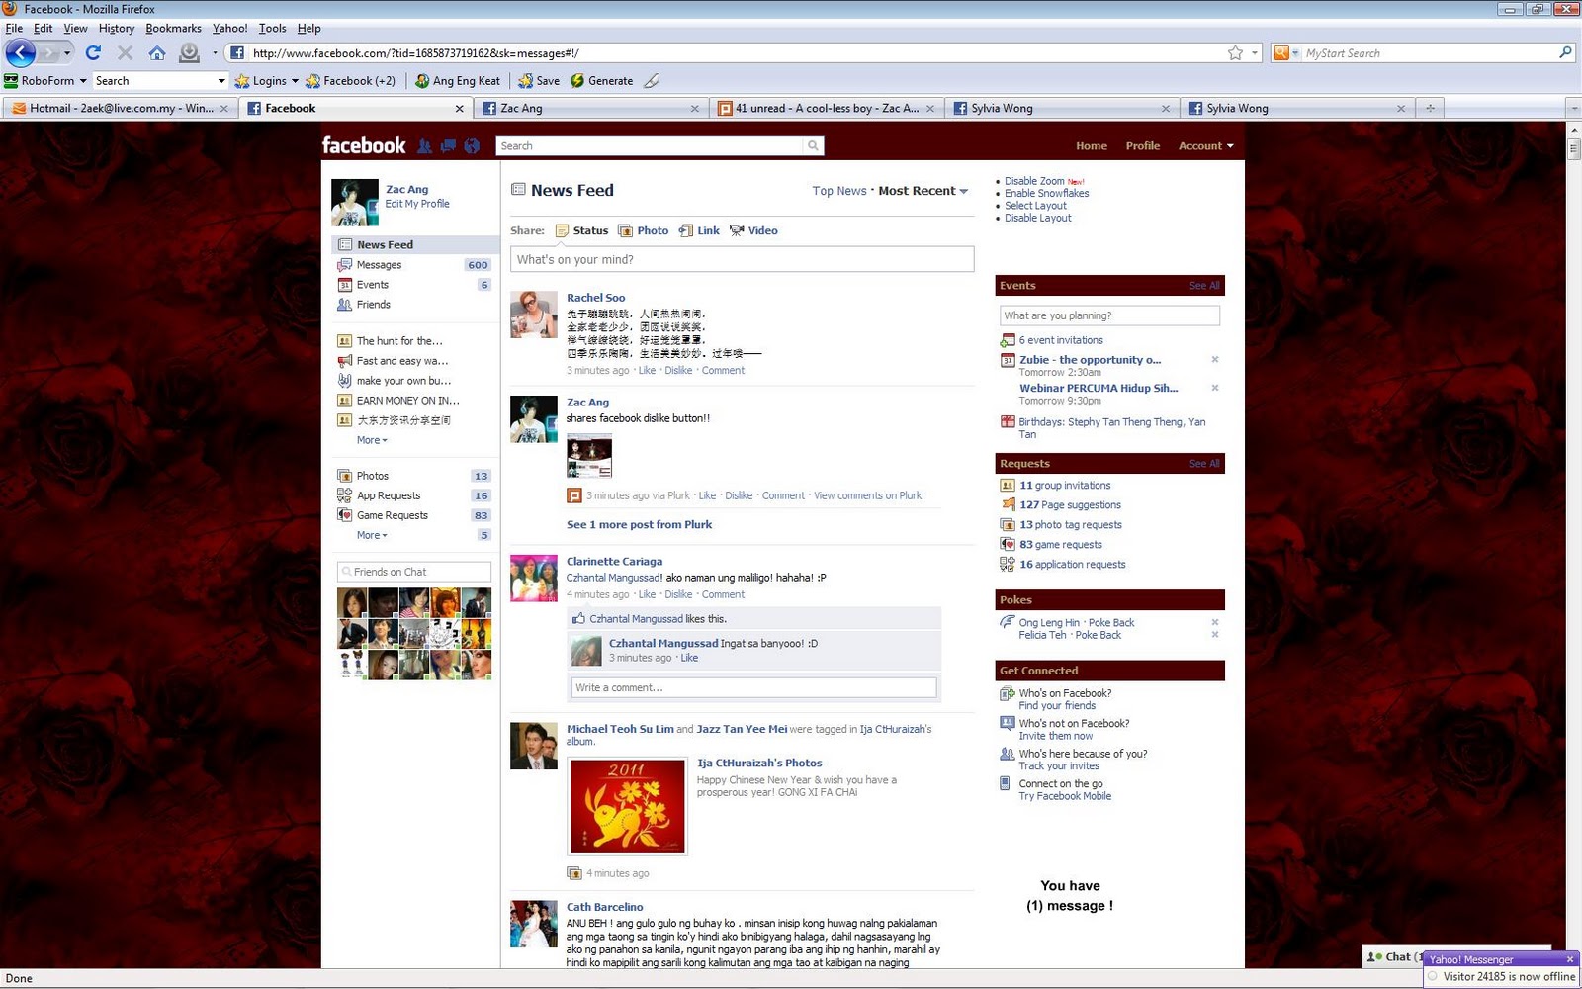Screen dimensions: 1582x989
Task: Click the What's on your mind field
Action: click(743, 259)
